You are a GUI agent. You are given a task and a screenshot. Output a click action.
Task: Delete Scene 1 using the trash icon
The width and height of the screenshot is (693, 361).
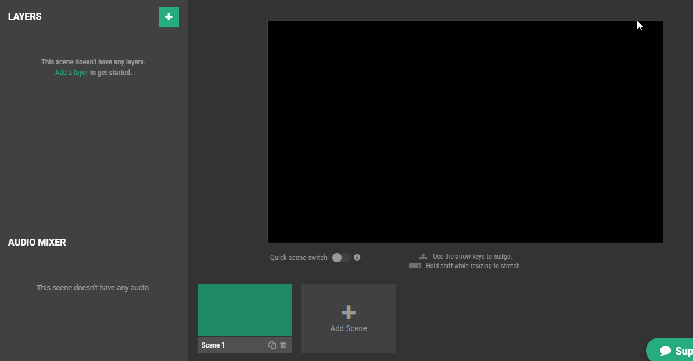pyautogui.click(x=283, y=345)
